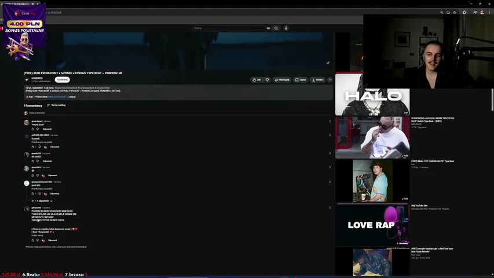Open the chief keef type beat video title
This screenshot has width=494, height=278.
coord(432,250)
